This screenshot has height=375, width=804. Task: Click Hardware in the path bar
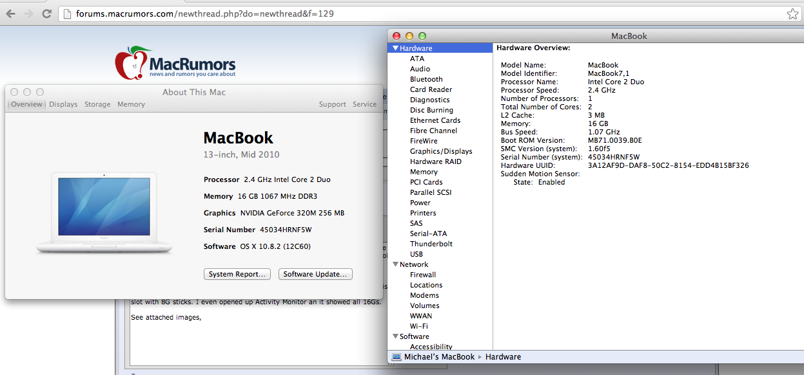point(503,357)
